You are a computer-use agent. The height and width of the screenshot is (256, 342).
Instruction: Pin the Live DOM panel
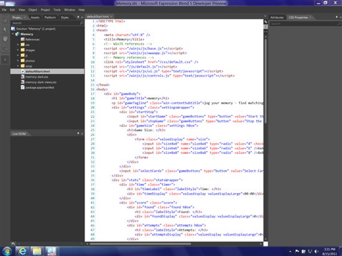click(78, 134)
